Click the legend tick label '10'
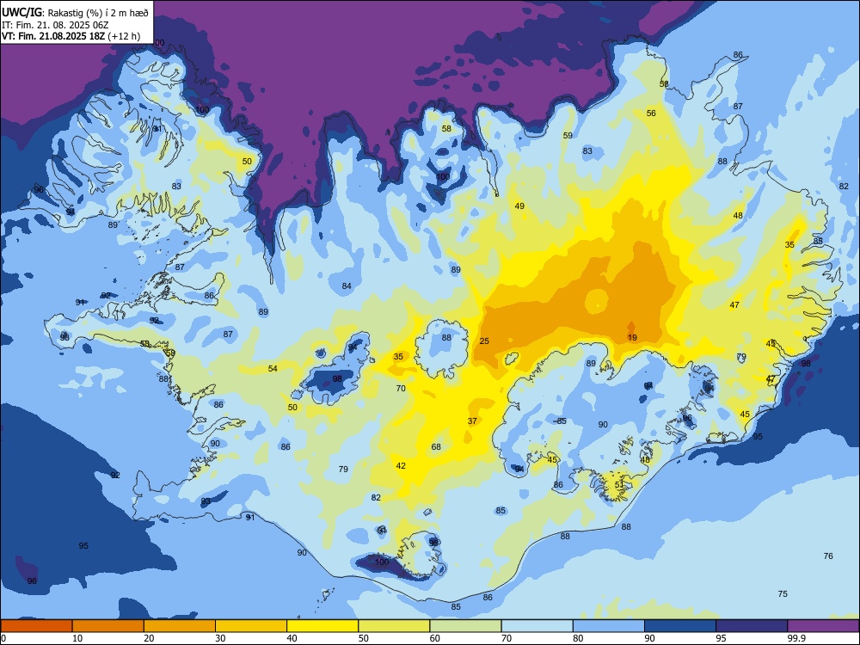Viewport: 860px width, 645px height. 77,638
